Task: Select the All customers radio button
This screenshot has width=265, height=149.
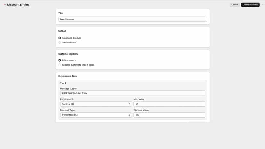Action: tap(60, 60)
